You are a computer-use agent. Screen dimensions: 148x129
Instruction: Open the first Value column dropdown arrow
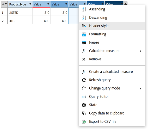[48, 4]
